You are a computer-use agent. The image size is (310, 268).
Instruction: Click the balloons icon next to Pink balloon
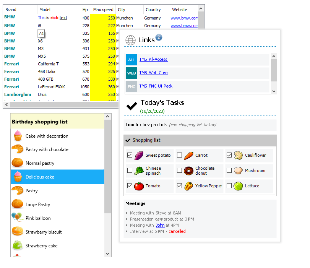[17, 217]
